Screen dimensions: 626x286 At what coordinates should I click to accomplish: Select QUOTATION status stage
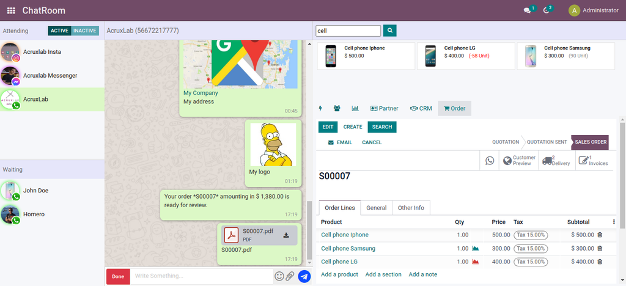[x=506, y=142]
